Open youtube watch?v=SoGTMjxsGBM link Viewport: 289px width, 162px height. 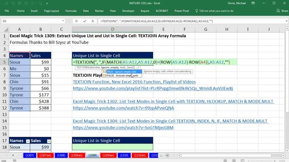[x=123, y=128]
